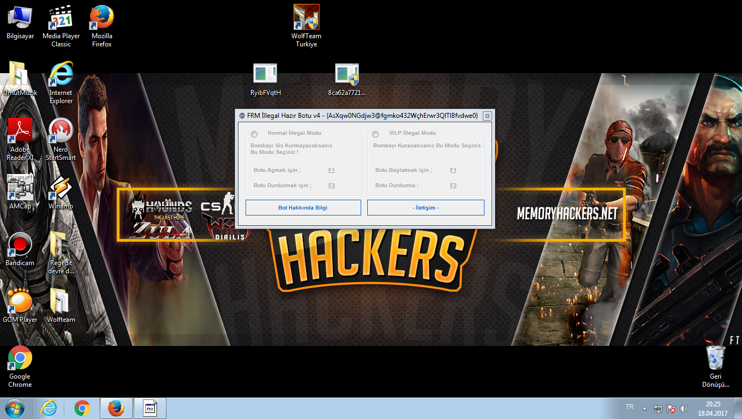Select Internet Explorer desktop shortcut

[x=61, y=82]
